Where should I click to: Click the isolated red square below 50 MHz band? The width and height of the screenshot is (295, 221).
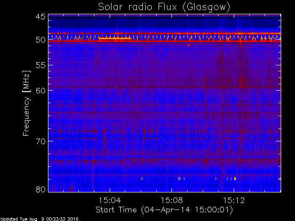(x=189, y=45)
